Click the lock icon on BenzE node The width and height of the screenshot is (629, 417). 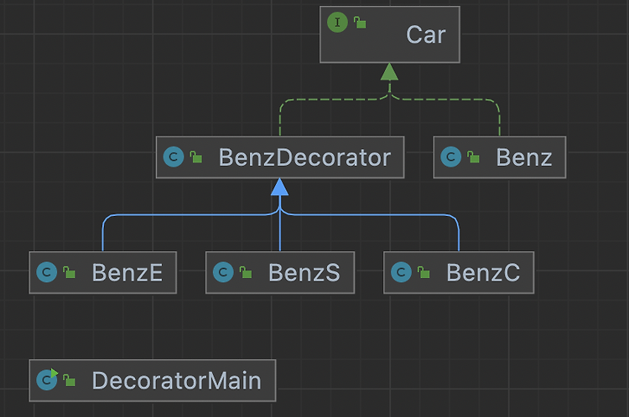click(69, 272)
